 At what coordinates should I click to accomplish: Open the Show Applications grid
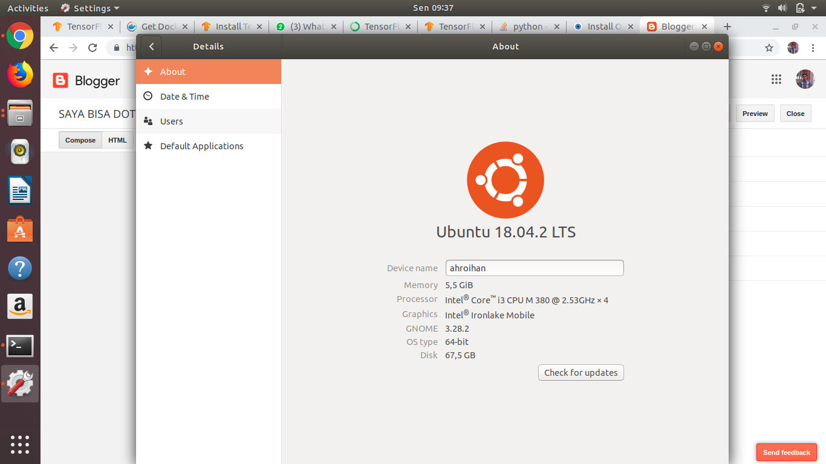tap(20, 445)
